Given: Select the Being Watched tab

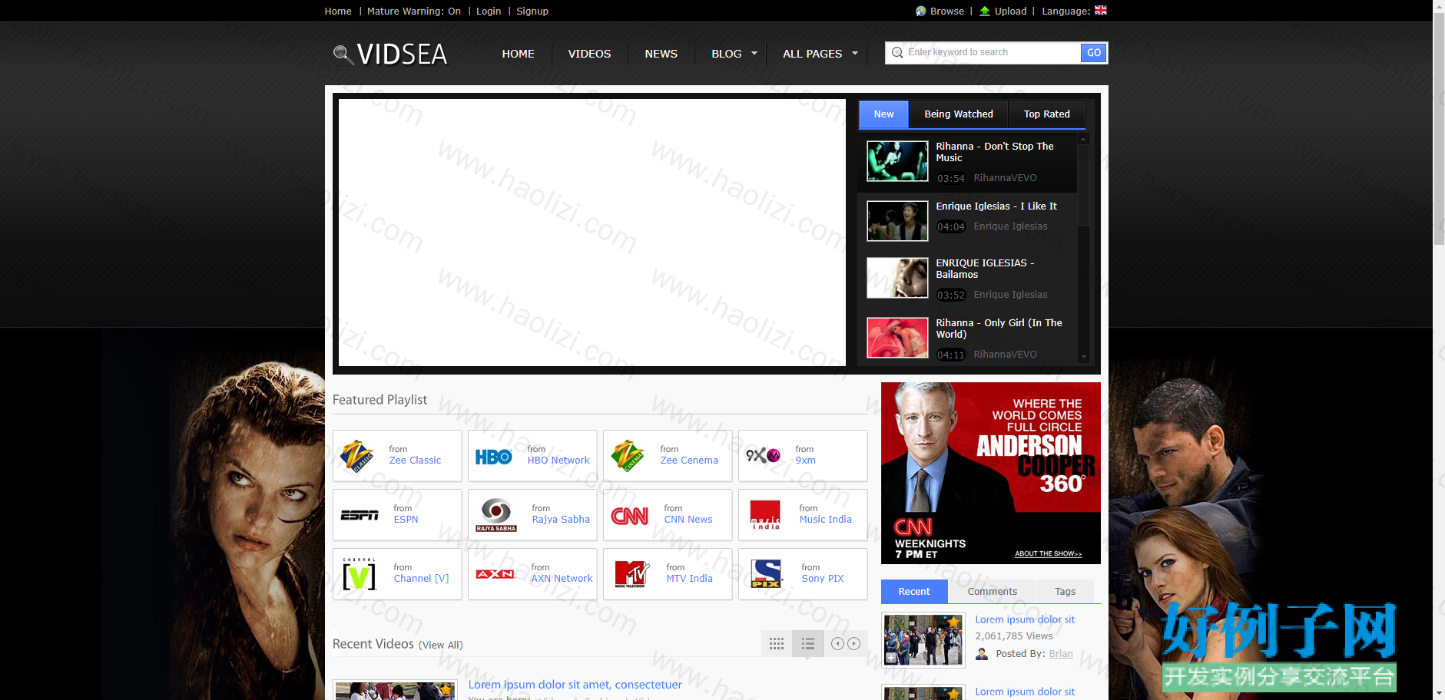Looking at the screenshot, I should point(959,114).
